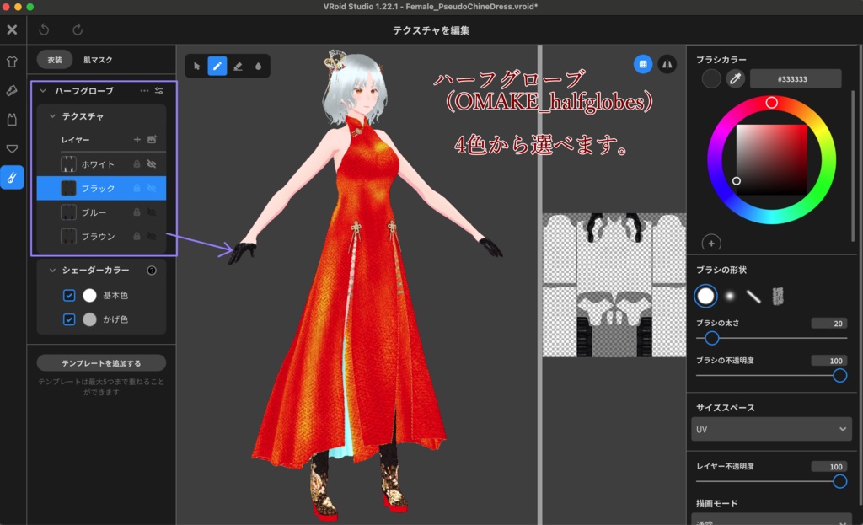Toggle visibility of ブラック layer
The width and height of the screenshot is (863, 525).
tap(152, 188)
